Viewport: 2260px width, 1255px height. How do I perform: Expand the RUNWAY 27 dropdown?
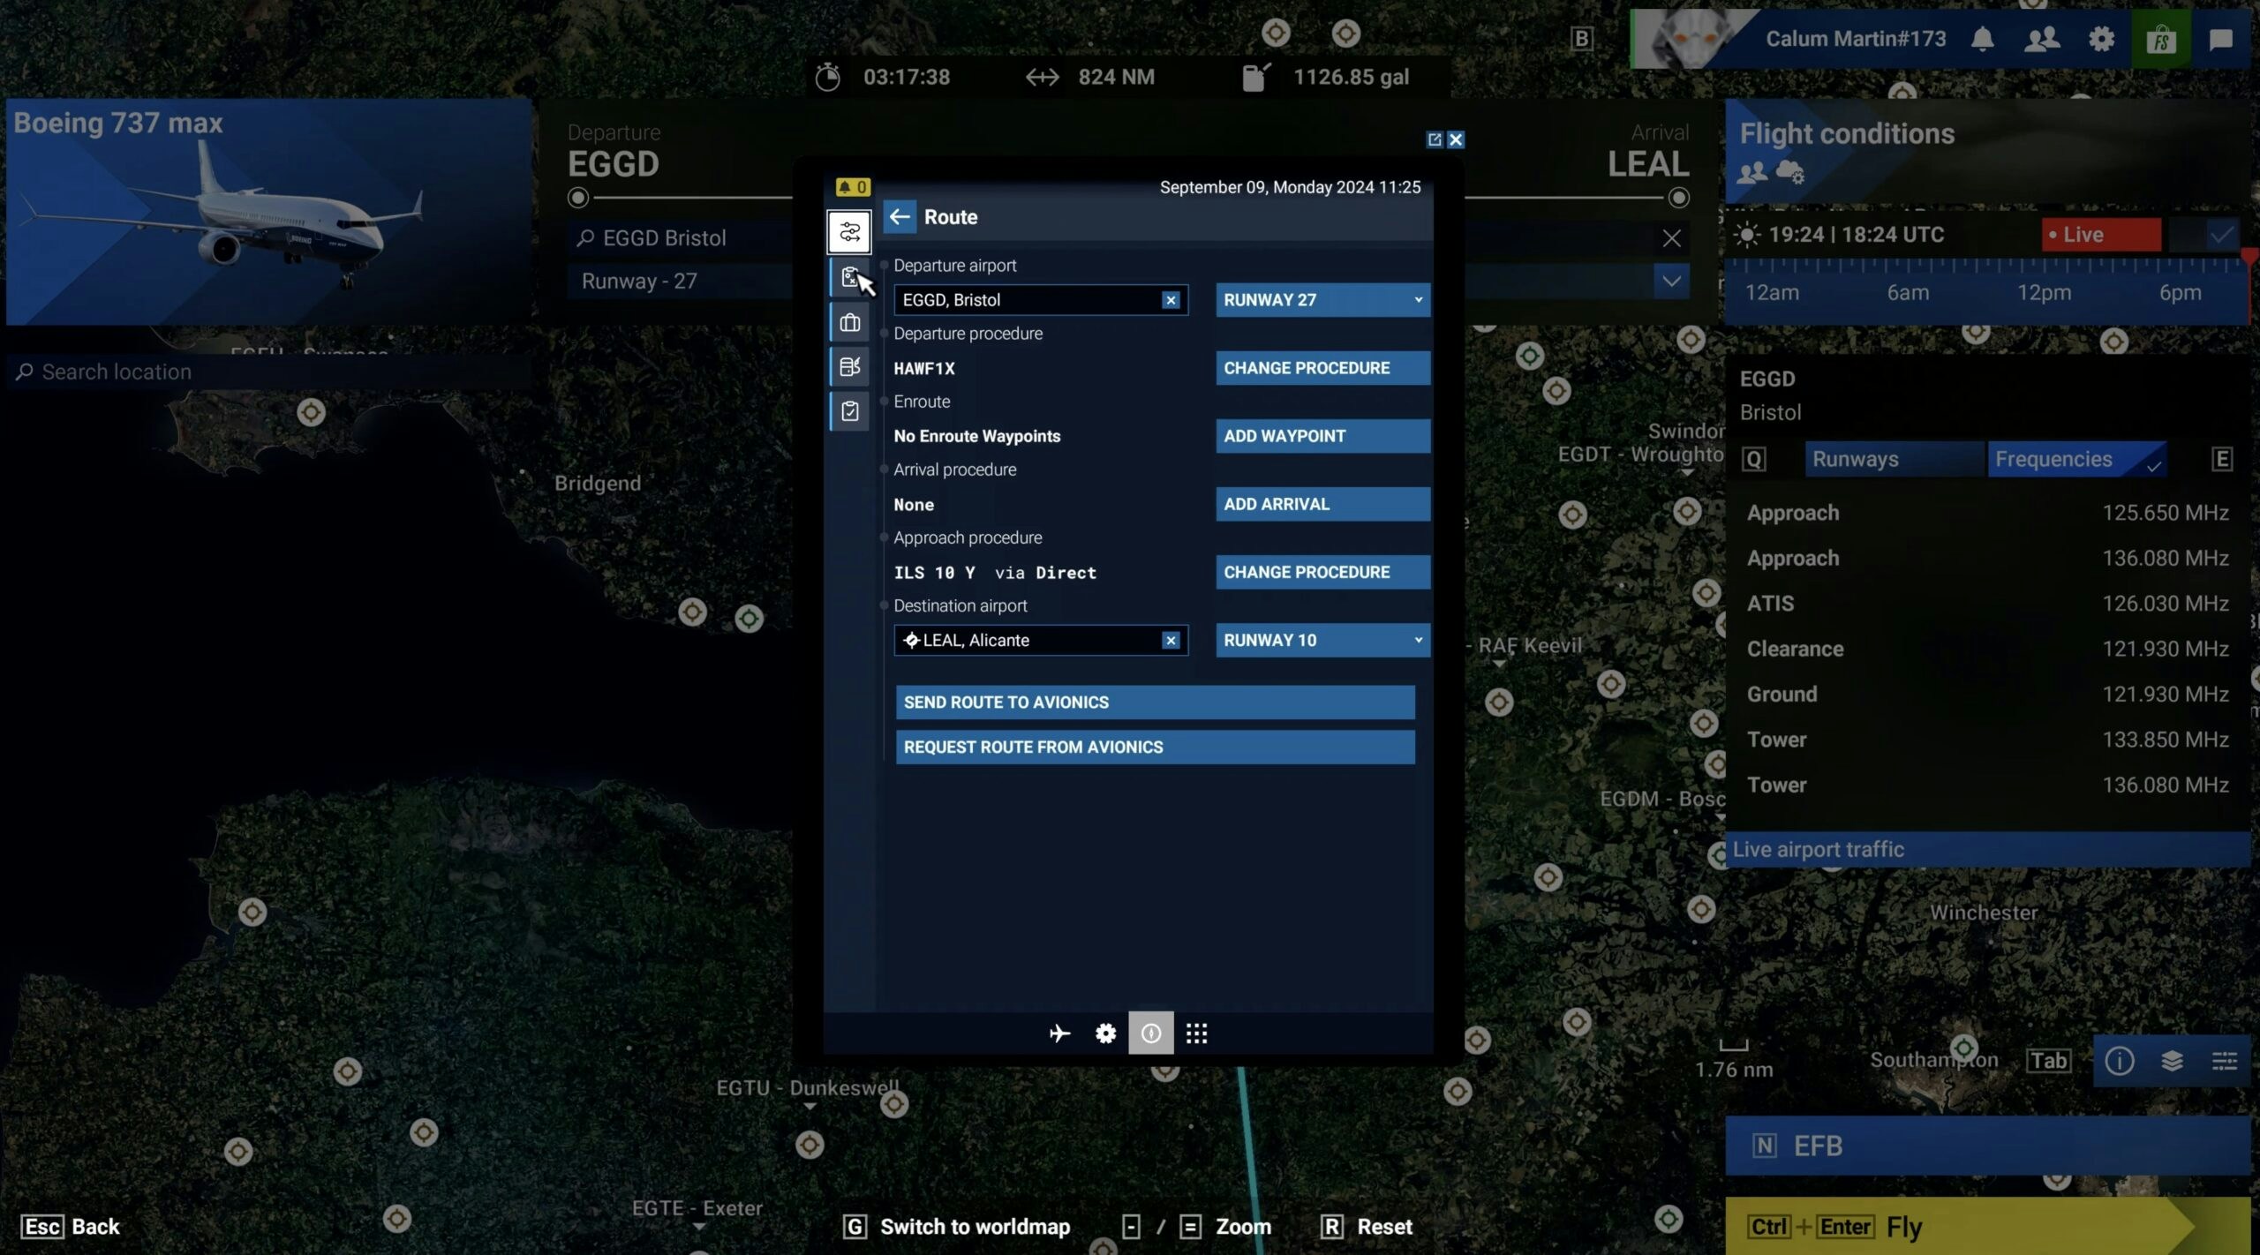(x=1322, y=300)
